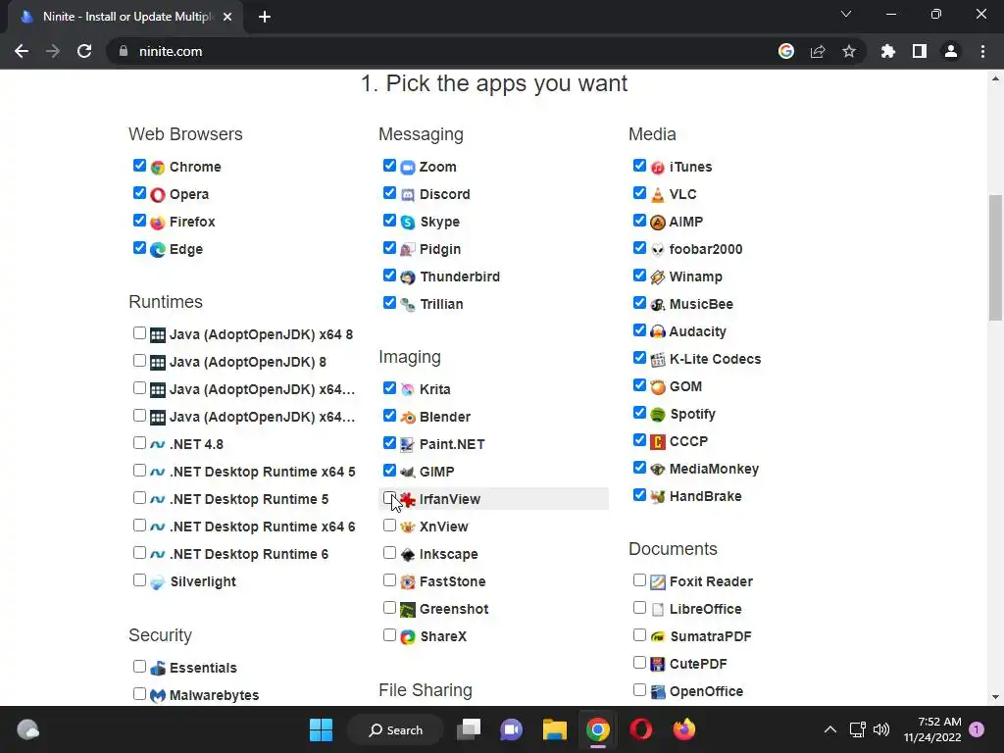
Task: Open the tab search chevron dropdown
Action: pos(846,14)
